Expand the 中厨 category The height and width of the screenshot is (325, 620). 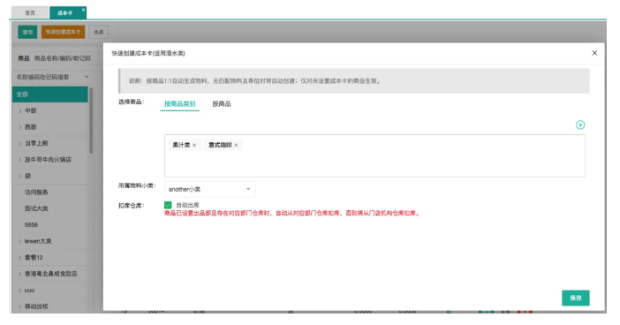(19, 110)
